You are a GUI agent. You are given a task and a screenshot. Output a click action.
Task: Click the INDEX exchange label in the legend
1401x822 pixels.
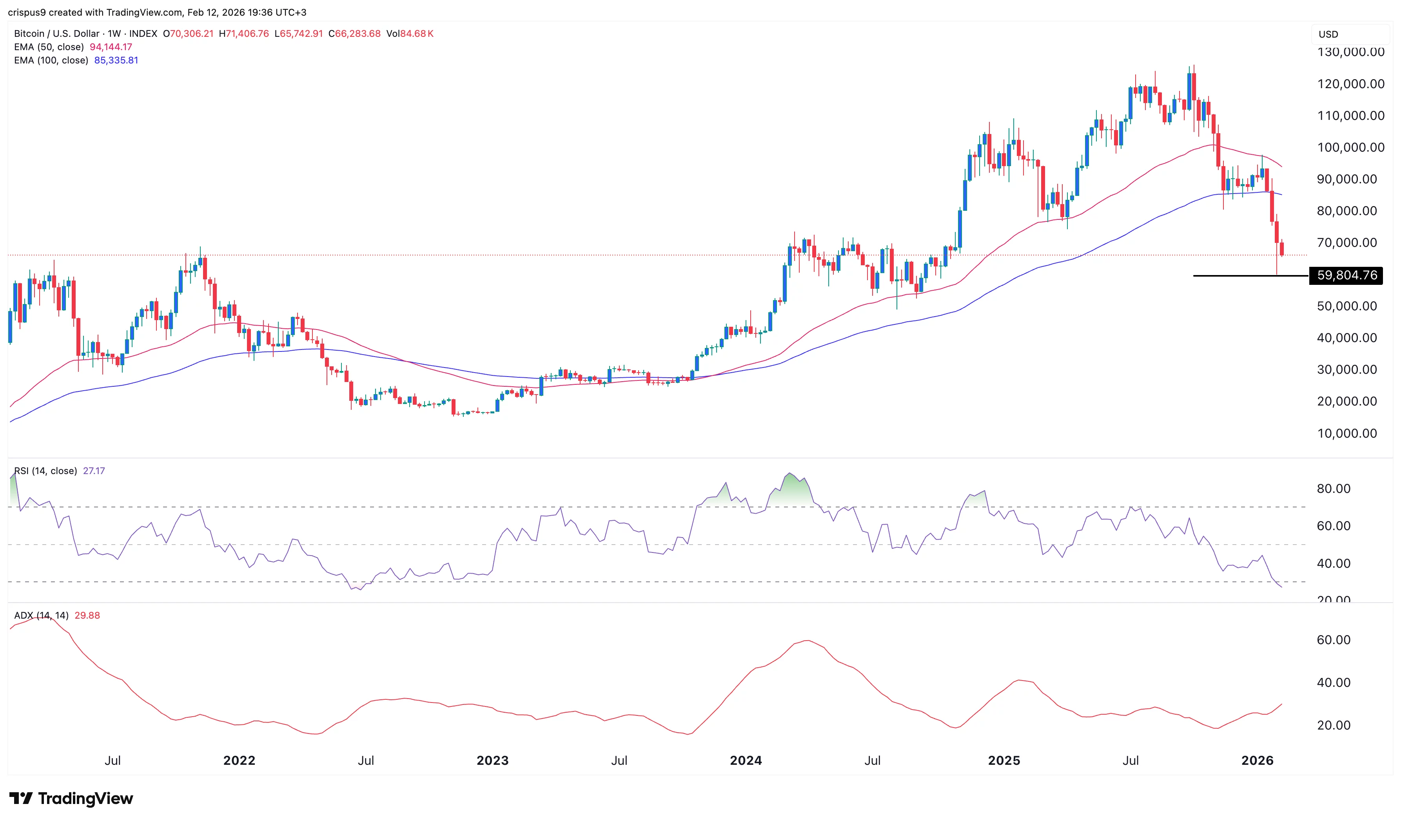(144, 34)
